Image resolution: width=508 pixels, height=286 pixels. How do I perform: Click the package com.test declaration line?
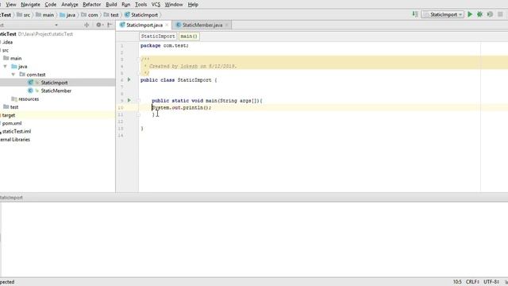click(164, 46)
